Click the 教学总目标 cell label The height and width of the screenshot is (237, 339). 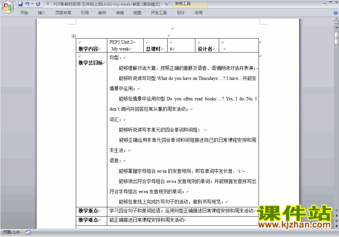(90, 63)
